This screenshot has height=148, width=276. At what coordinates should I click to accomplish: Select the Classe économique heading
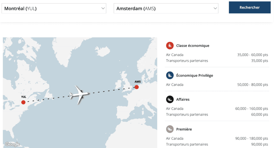click(193, 46)
